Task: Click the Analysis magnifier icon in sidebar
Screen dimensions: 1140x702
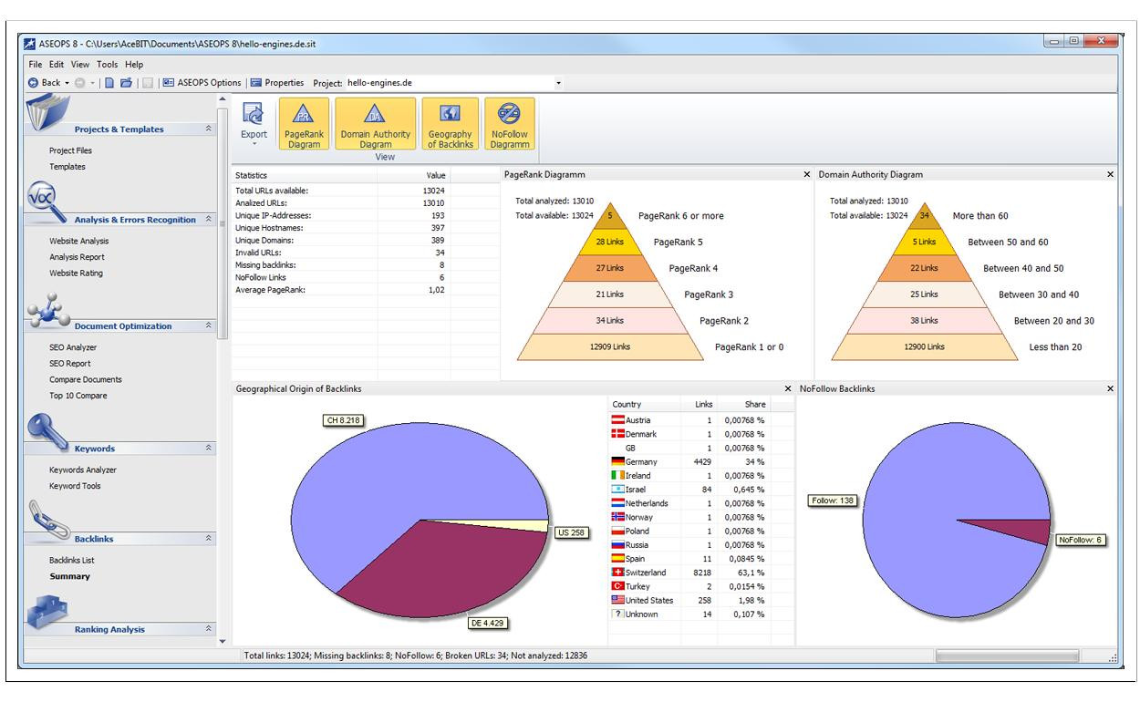Action: [x=46, y=202]
